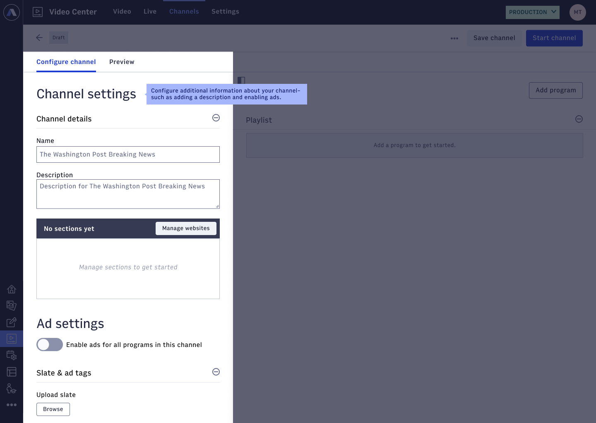
Task: Click Manage websites button
Action: 186,228
